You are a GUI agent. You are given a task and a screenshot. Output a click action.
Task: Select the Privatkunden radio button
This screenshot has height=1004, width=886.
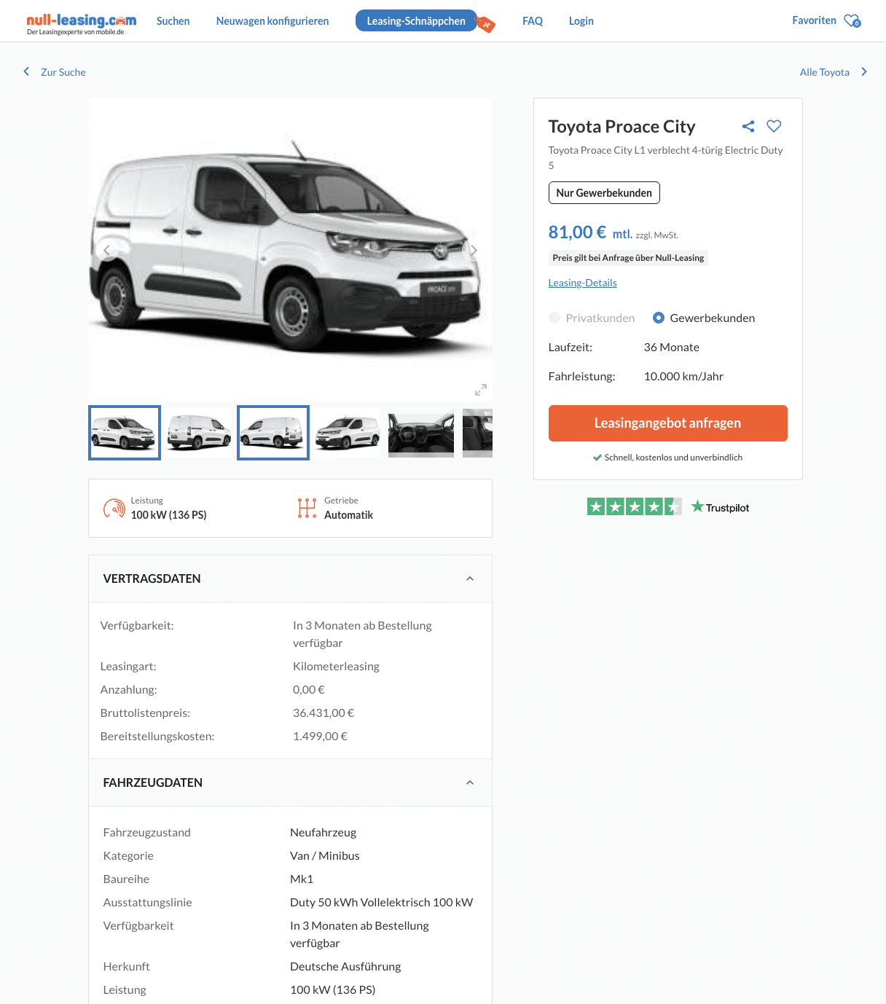pos(554,318)
